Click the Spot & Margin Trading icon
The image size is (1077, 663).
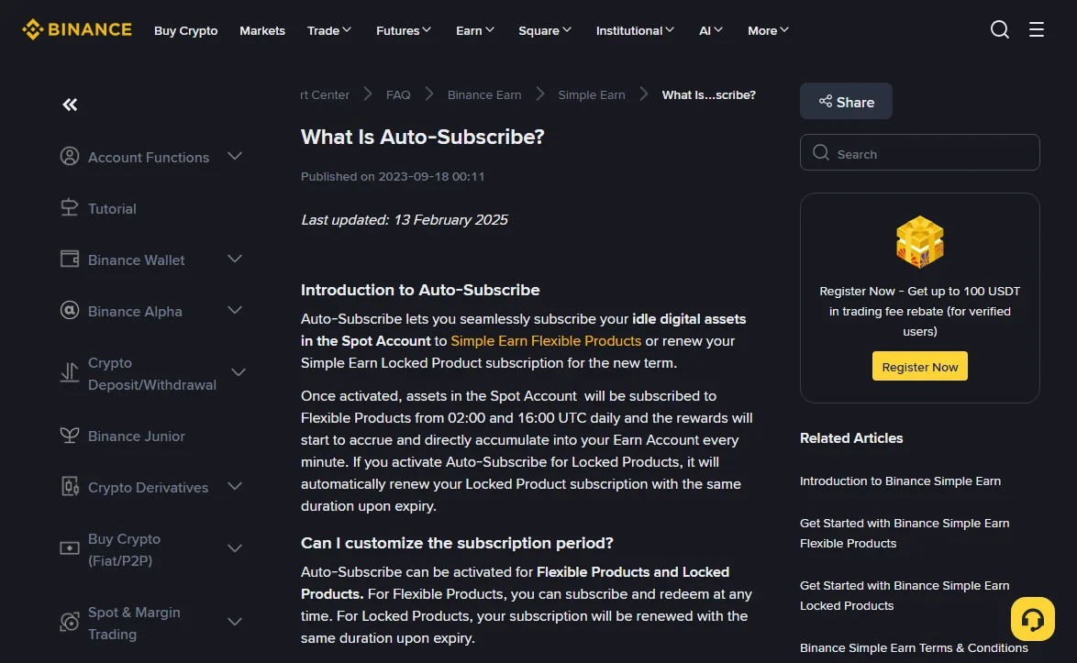tap(70, 622)
